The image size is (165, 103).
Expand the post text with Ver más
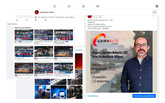[106, 28]
